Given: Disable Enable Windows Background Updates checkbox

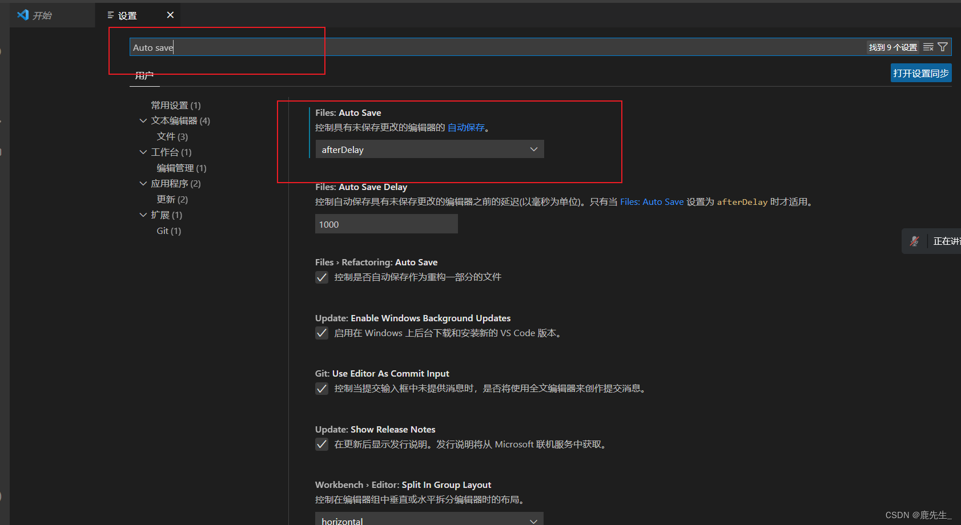Looking at the screenshot, I should 322,333.
